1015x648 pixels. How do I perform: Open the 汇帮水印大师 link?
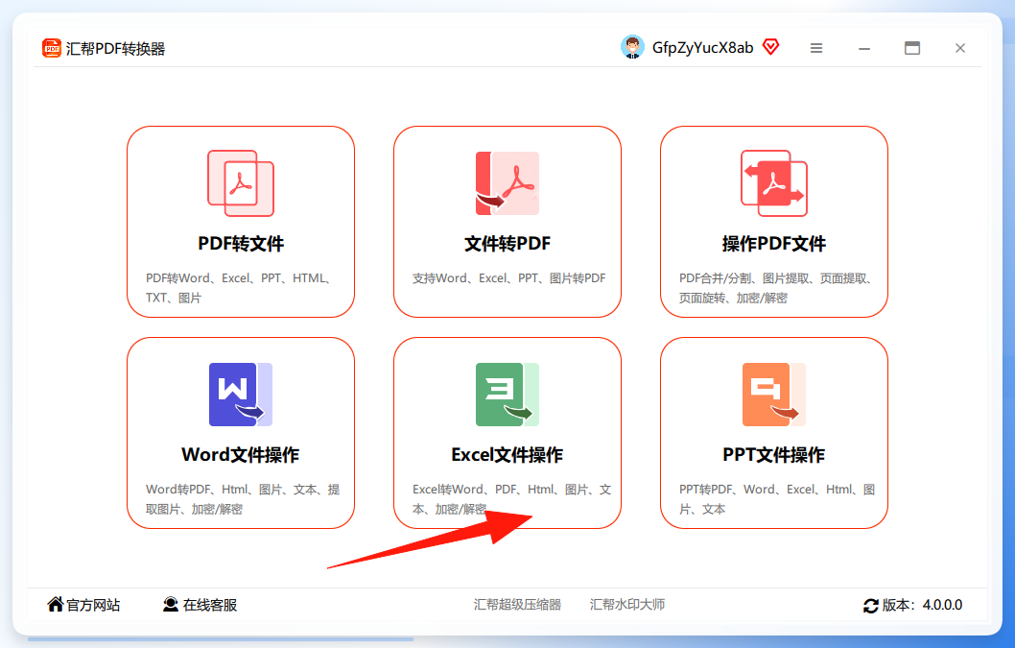pyautogui.click(x=627, y=605)
